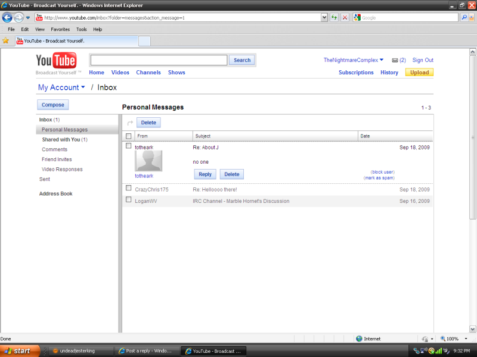Open History link
This screenshot has height=357, width=477.
point(389,72)
